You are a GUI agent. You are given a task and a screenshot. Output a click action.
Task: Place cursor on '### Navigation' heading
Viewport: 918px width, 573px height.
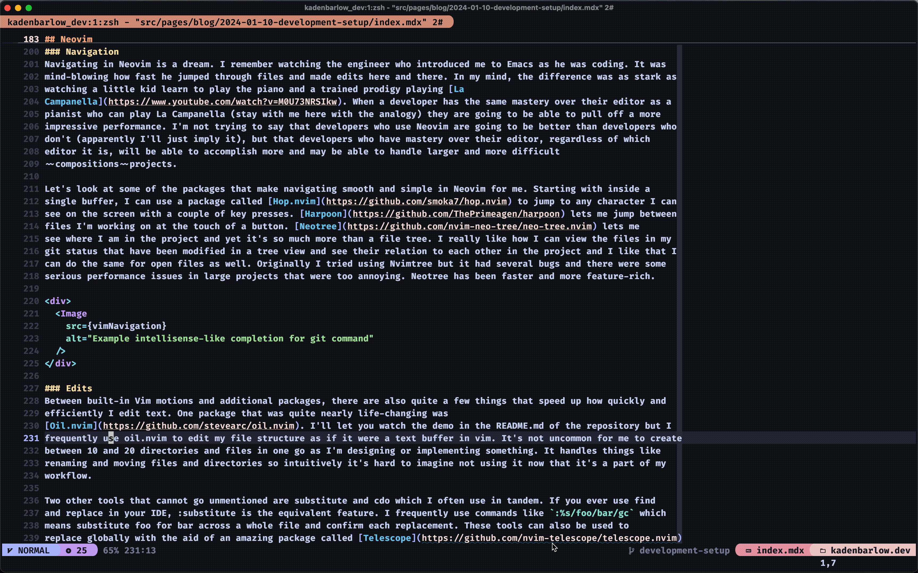[82, 51]
